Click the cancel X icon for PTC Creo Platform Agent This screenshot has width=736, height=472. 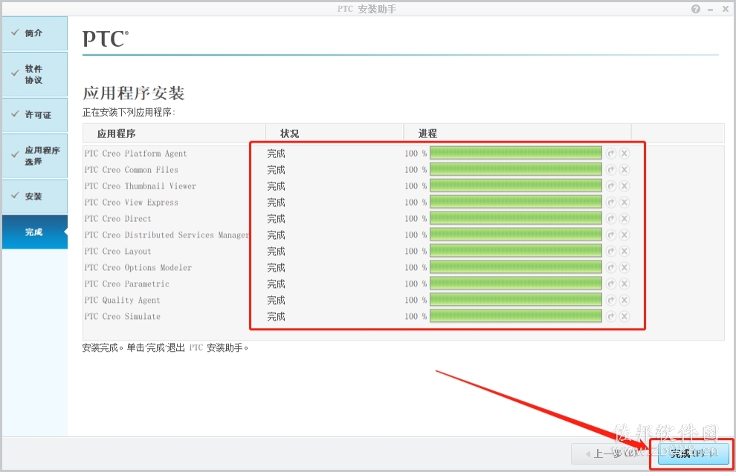click(624, 154)
